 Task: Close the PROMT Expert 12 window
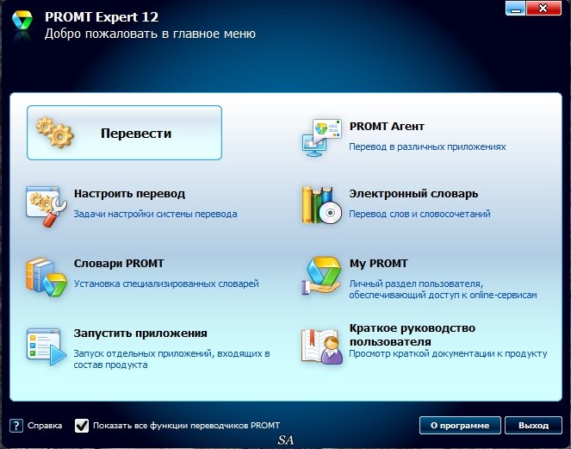click(543, 8)
